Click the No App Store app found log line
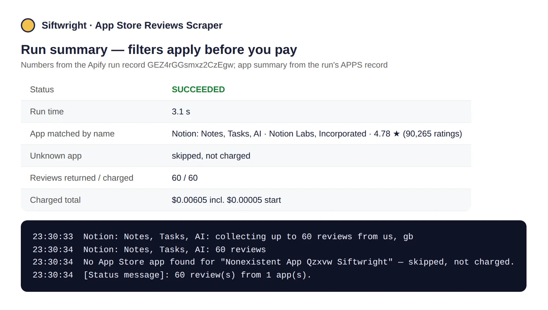This screenshot has height=310, width=548. point(273,262)
